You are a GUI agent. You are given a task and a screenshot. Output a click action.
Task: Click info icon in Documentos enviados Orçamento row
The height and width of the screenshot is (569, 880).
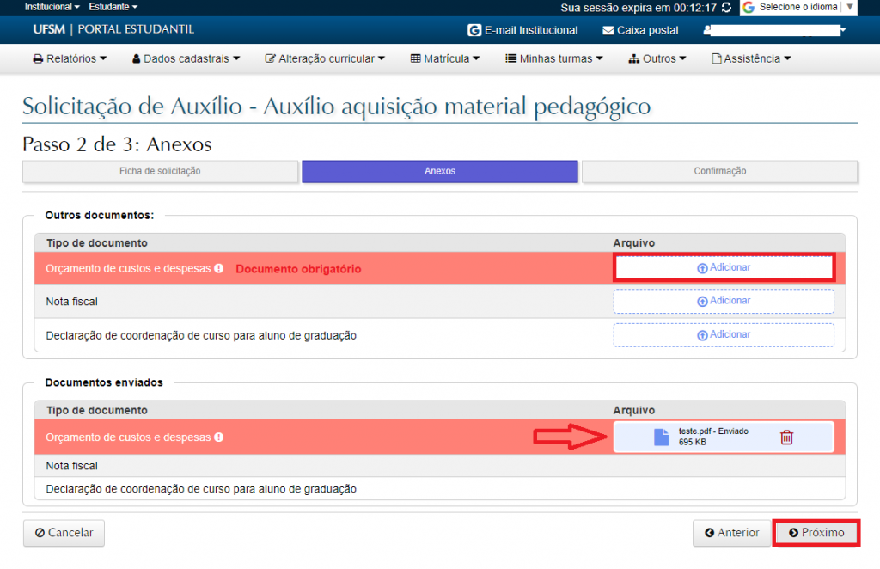(219, 437)
